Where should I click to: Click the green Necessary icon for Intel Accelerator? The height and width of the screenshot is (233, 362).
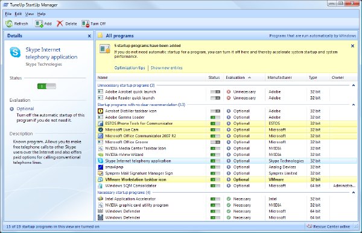229,199
